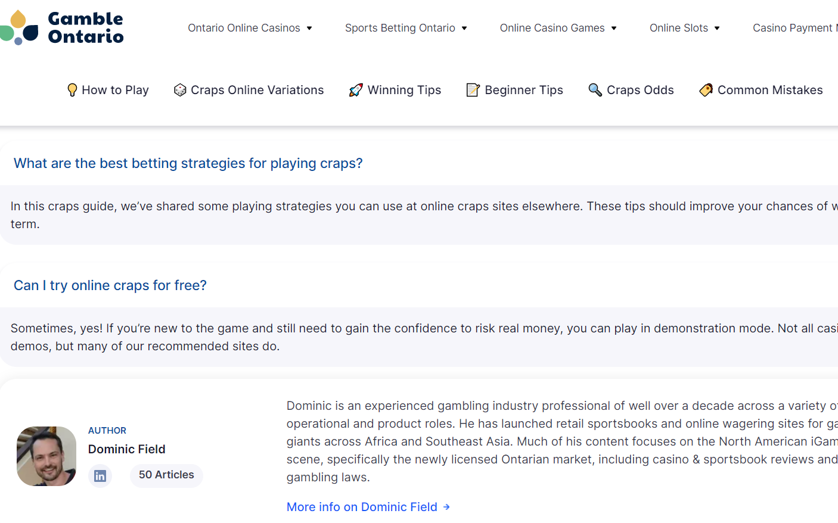This screenshot has width=838, height=523.
Task: Click Dominic Field's author photo
Action: click(x=46, y=456)
